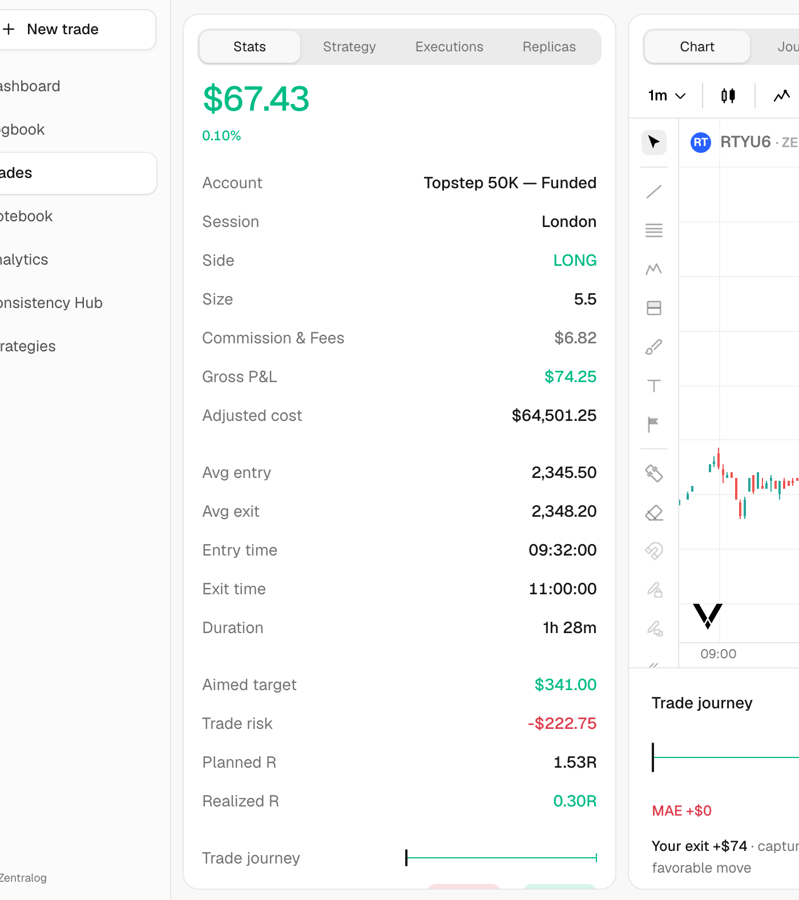Click the plus icon in New trade

pyautogui.click(x=9, y=29)
